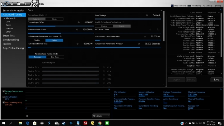Image resolution: width=224 pixels, height=126 pixels.
Task: Click the Processor Core IccMax info icon
Action: (x=77, y=30)
